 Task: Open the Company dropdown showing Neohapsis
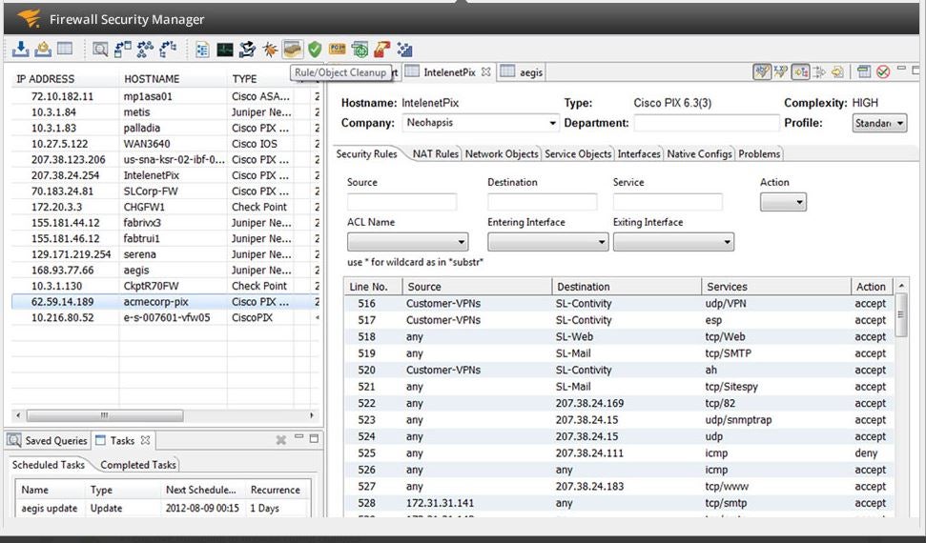[x=480, y=123]
